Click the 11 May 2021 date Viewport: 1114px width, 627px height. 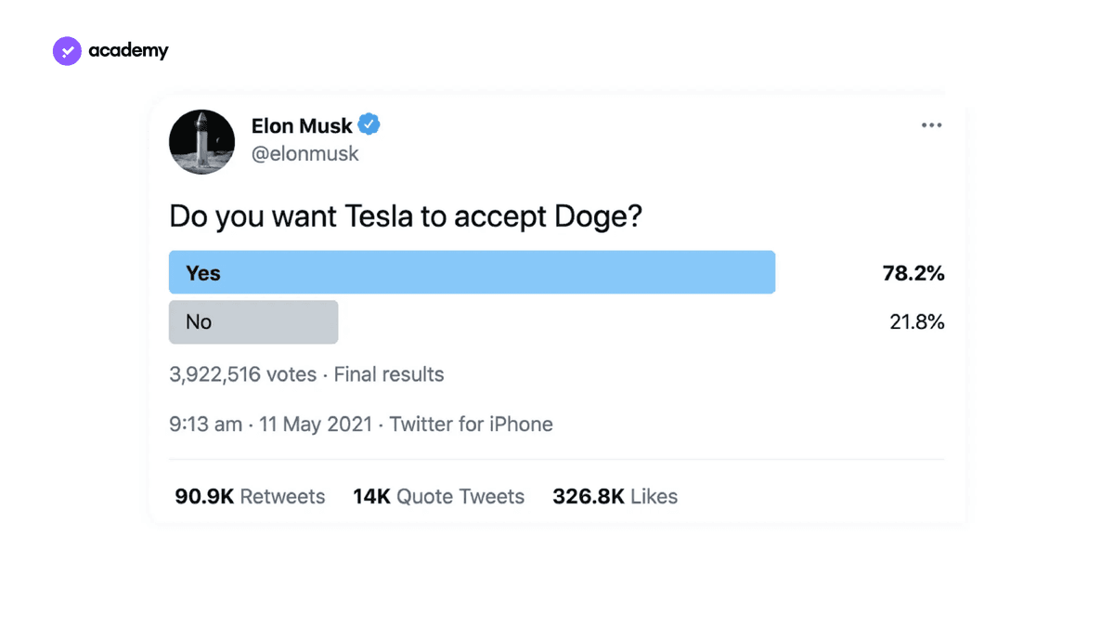click(x=316, y=425)
